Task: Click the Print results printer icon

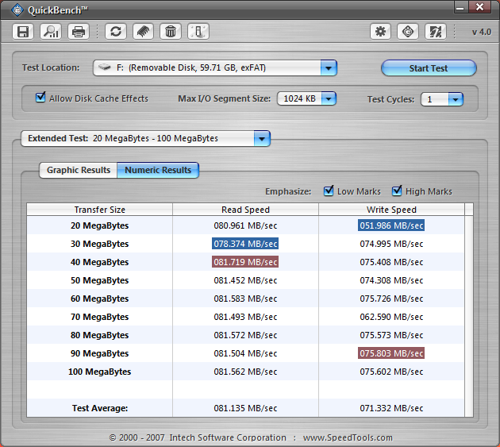Action: (78, 32)
